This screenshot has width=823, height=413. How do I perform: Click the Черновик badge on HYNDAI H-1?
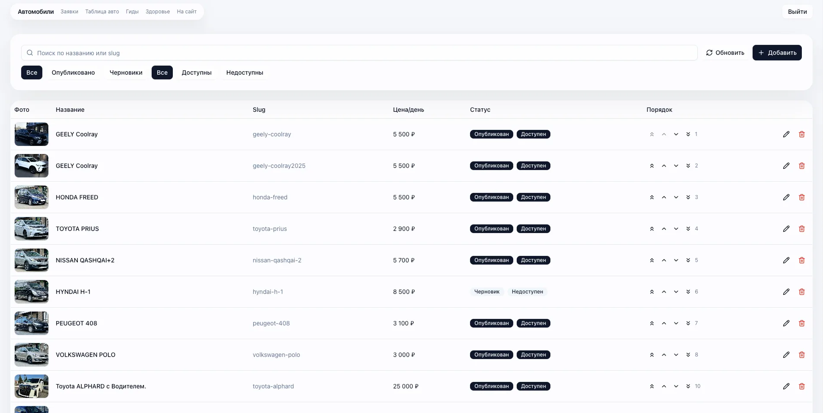[487, 292]
